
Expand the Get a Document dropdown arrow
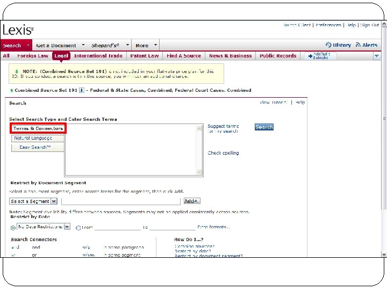click(x=83, y=45)
